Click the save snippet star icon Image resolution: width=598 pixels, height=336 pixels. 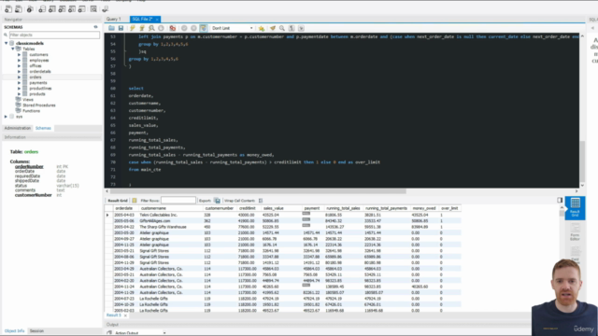262,28
